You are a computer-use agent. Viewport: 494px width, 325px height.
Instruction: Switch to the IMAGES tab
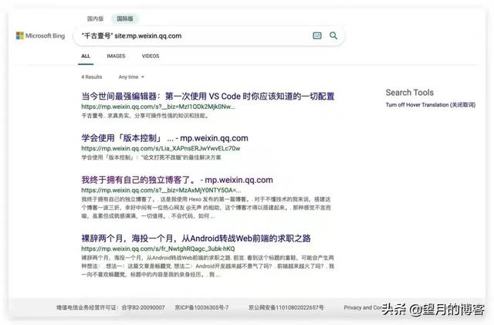pyautogui.click(x=116, y=56)
